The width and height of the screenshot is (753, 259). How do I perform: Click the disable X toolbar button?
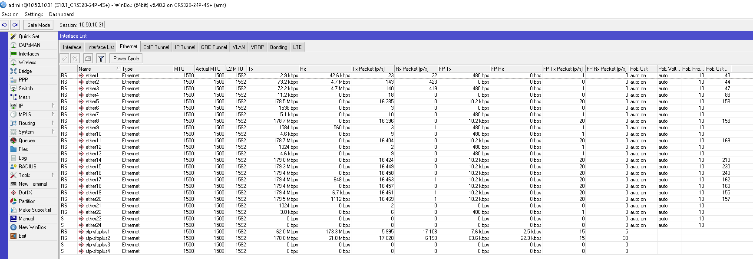pyautogui.click(x=75, y=59)
